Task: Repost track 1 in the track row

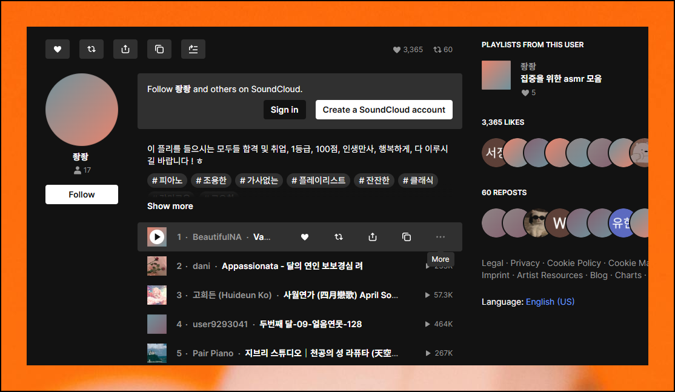Action: pyautogui.click(x=339, y=237)
